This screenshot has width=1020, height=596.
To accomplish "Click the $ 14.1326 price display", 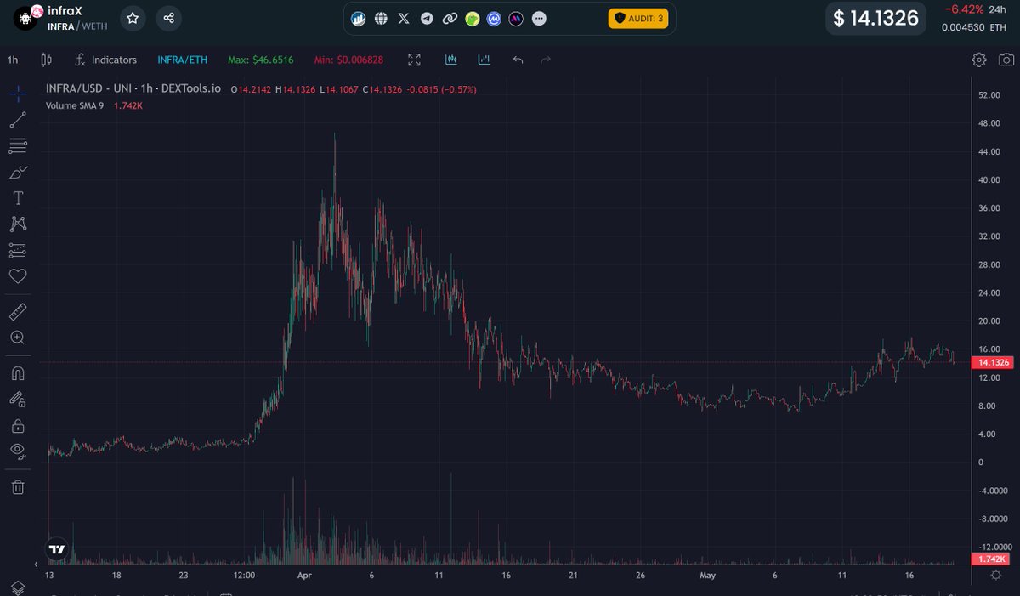I will 875,18.
